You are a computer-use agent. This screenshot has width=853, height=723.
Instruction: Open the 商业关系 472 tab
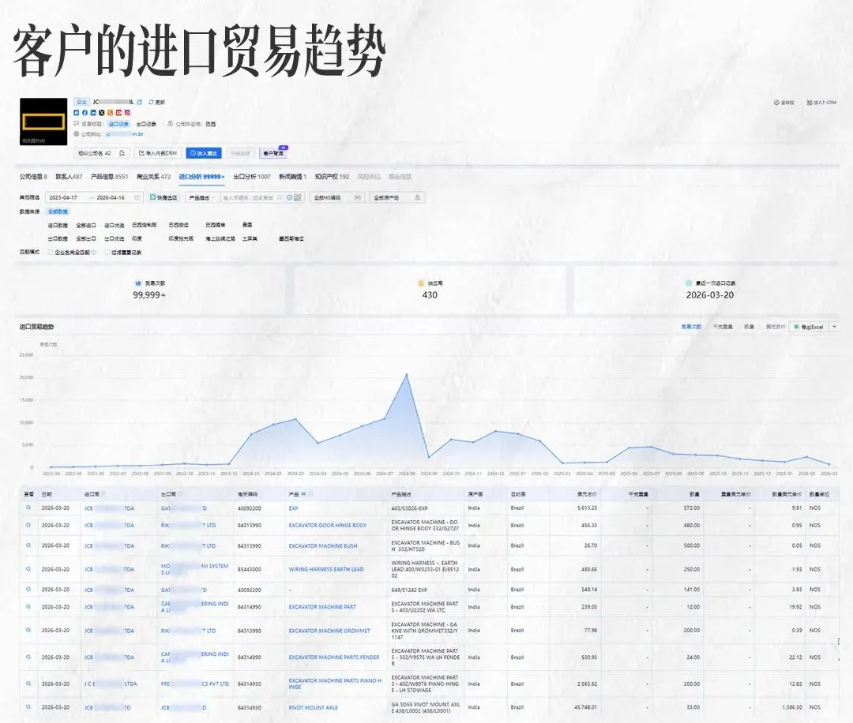coord(153,177)
